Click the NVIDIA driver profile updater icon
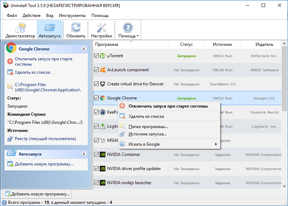Image resolution: width=288 pixels, height=206 pixels. pos(103,169)
